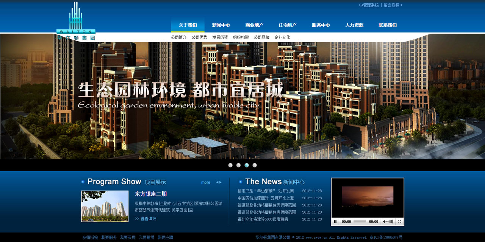Screen dimensions: 485x242
Task: Open the 住宅地产 navigation menu
Action: [x=288, y=25]
